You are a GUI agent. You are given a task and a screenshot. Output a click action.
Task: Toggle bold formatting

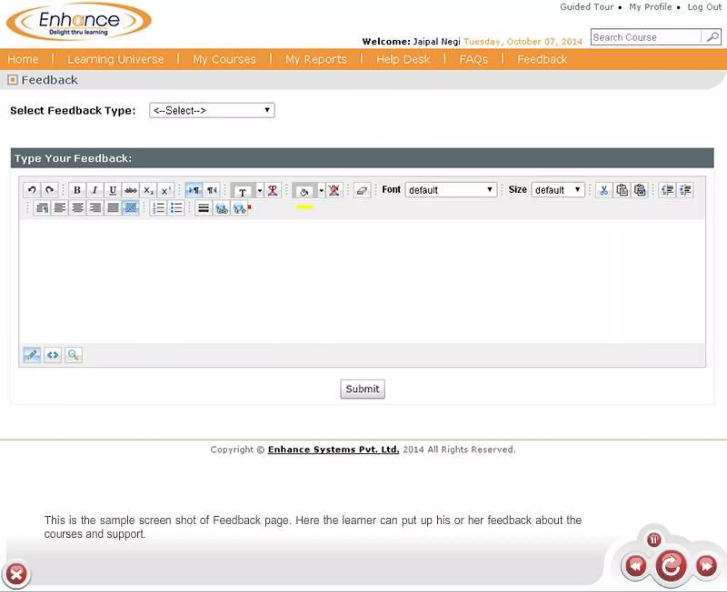click(x=77, y=190)
